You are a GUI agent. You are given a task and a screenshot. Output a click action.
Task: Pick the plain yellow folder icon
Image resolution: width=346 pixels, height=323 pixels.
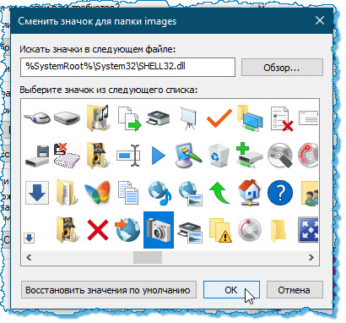click(278, 231)
